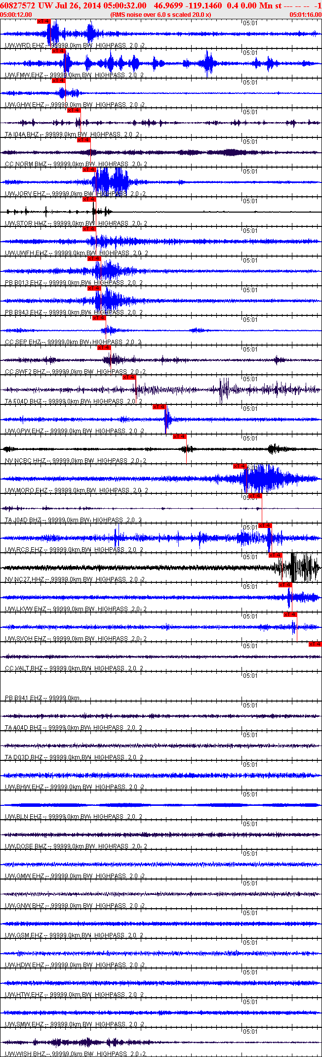Click the red pick marker on UW.JORV trace
322x1057 pixels.
click(x=89, y=170)
